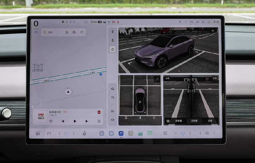Open Bluetooth status icon
This screenshot has width=255, height=163.
tap(180, 22)
